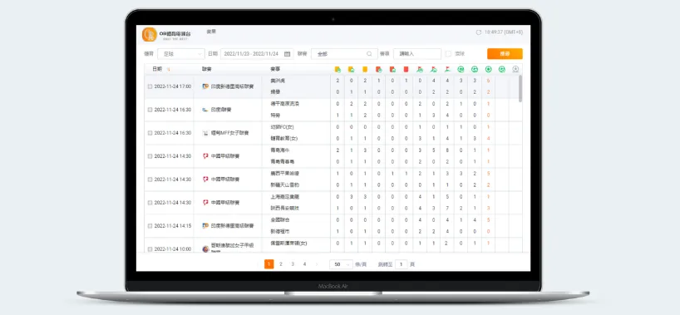
Task: Click the orange OB logo icon
Action: coord(149,34)
